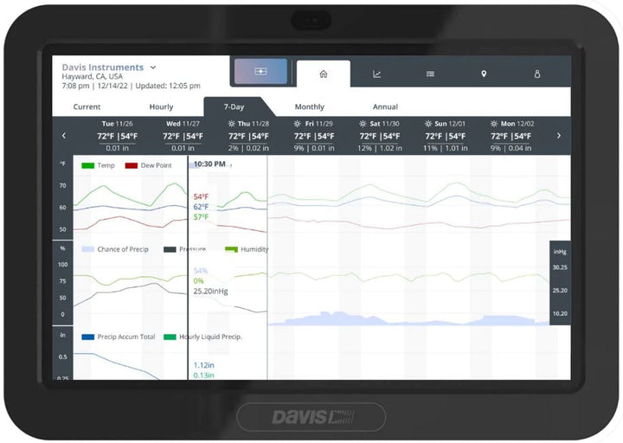Click the 10:30 PM chart time marker
Screen dimensions: 623x443
[209, 164]
